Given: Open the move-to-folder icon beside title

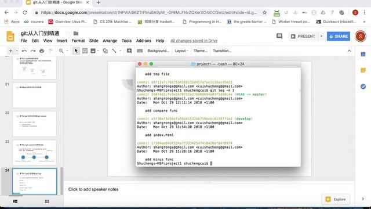Looking at the screenshot, I should [x=76, y=34].
